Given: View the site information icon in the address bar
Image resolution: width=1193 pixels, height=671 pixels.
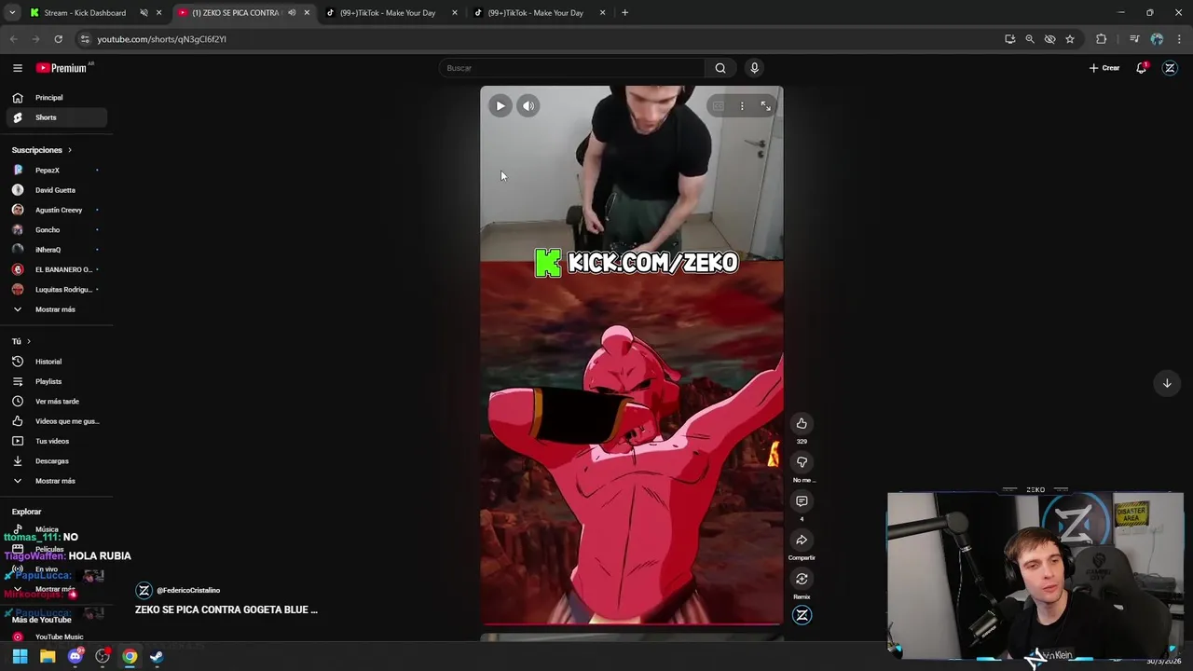Looking at the screenshot, I should 85,39.
